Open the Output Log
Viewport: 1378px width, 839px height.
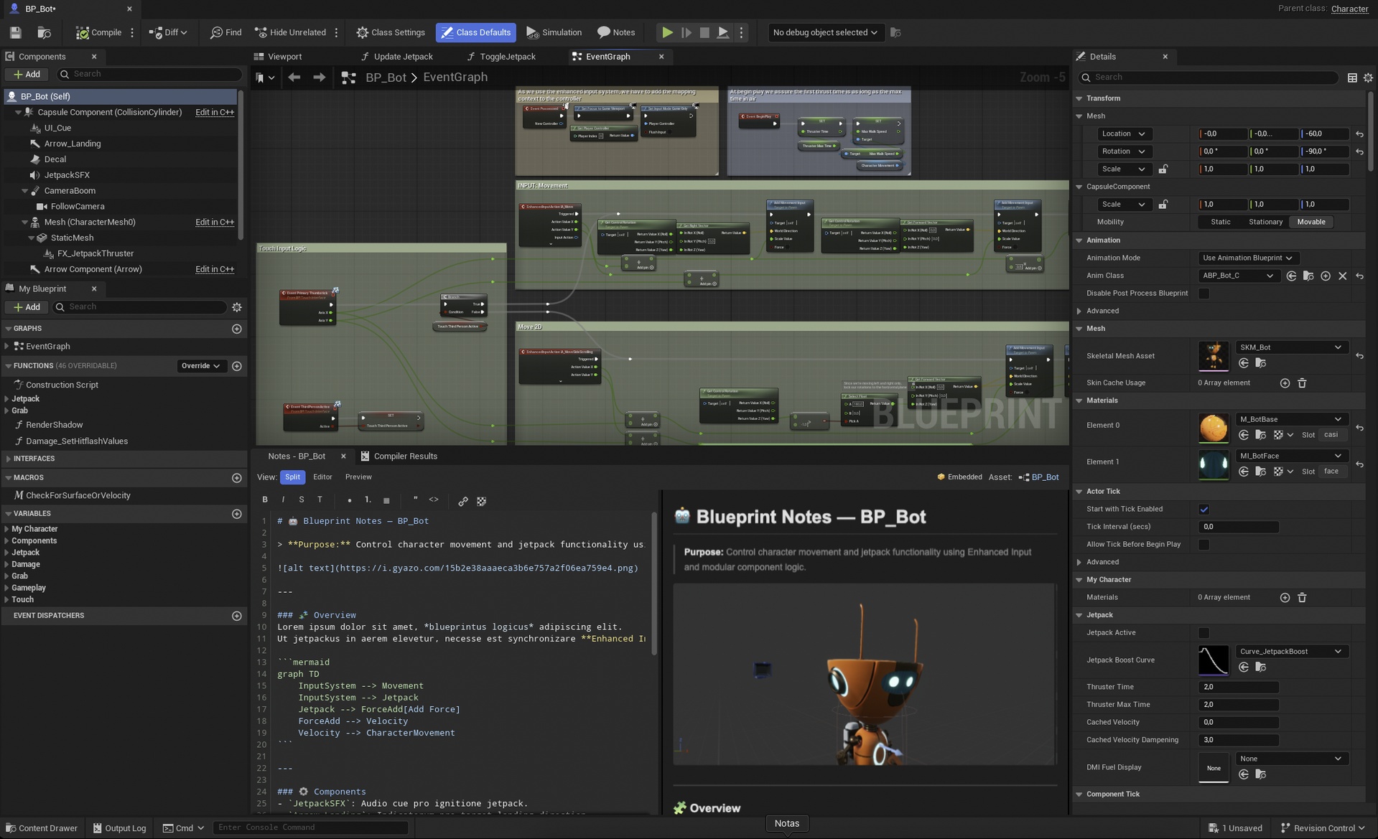tap(119, 828)
